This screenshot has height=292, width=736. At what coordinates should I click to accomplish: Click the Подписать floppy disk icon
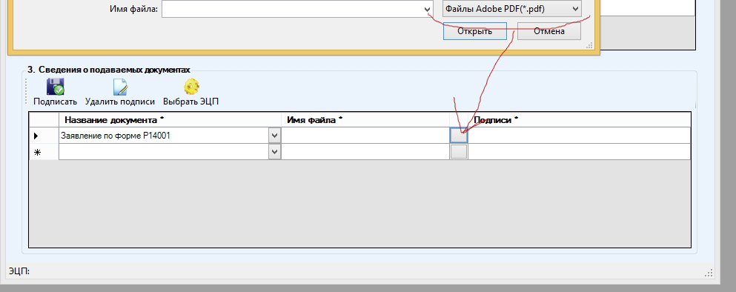click(x=55, y=87)
